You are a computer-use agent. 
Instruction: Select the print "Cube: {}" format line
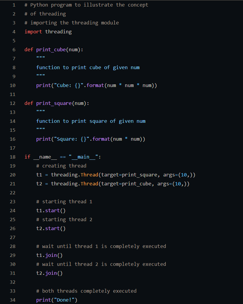pos(97,85)
